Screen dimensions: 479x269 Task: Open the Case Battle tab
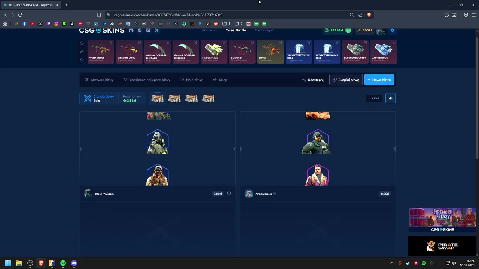click(236, 30)
